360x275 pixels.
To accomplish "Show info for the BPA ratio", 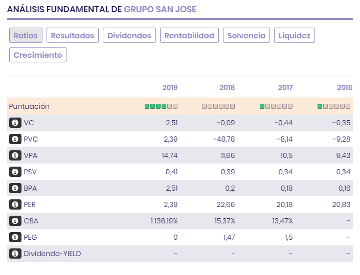I will tap(15, 188).
